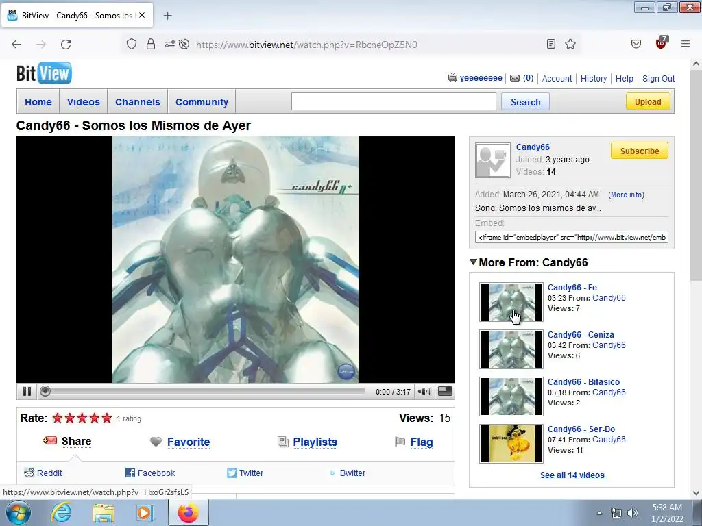Rate the video with first star
The height and width of the screenshot is (526, 702).
tap(58, 418)
